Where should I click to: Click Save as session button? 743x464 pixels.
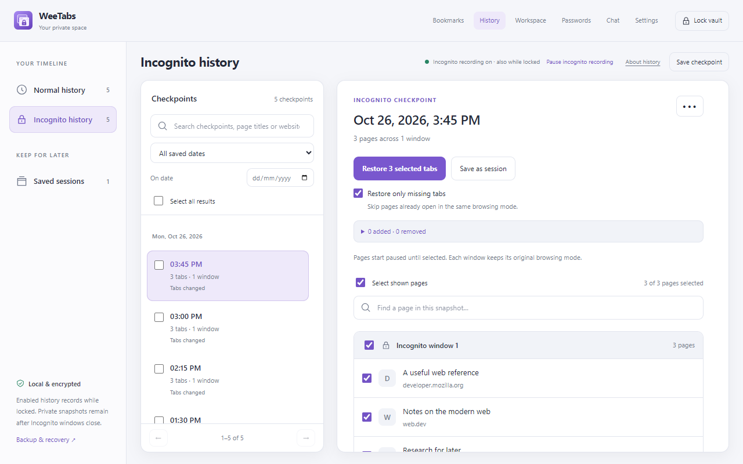[483, 169]
